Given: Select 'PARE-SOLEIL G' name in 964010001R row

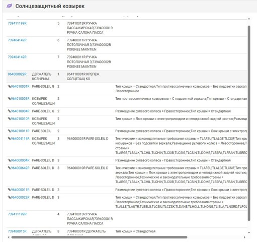Looking at the screenshot, I should pos(43,86).
